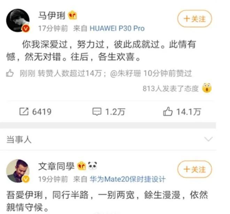This screenshot has height=214, width=230.
Task: Open username 文章同學
Action: tap(56, 166)
